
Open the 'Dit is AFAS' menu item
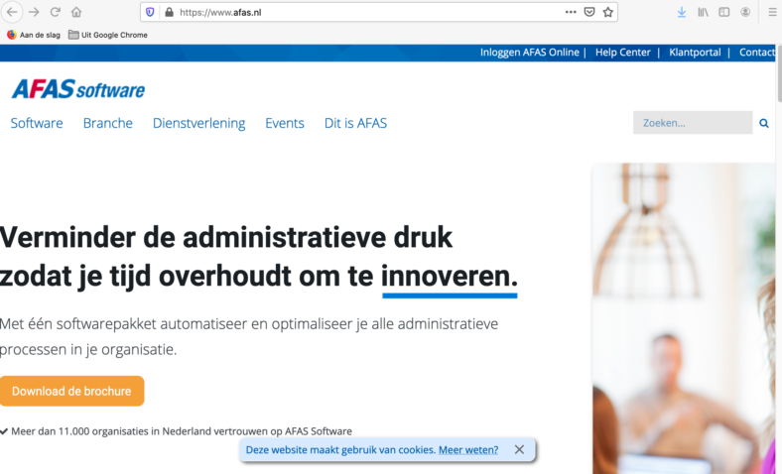coord(355,123)
